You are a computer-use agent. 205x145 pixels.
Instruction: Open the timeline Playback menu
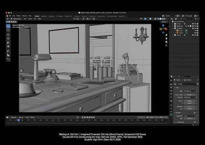click(14, 117)
